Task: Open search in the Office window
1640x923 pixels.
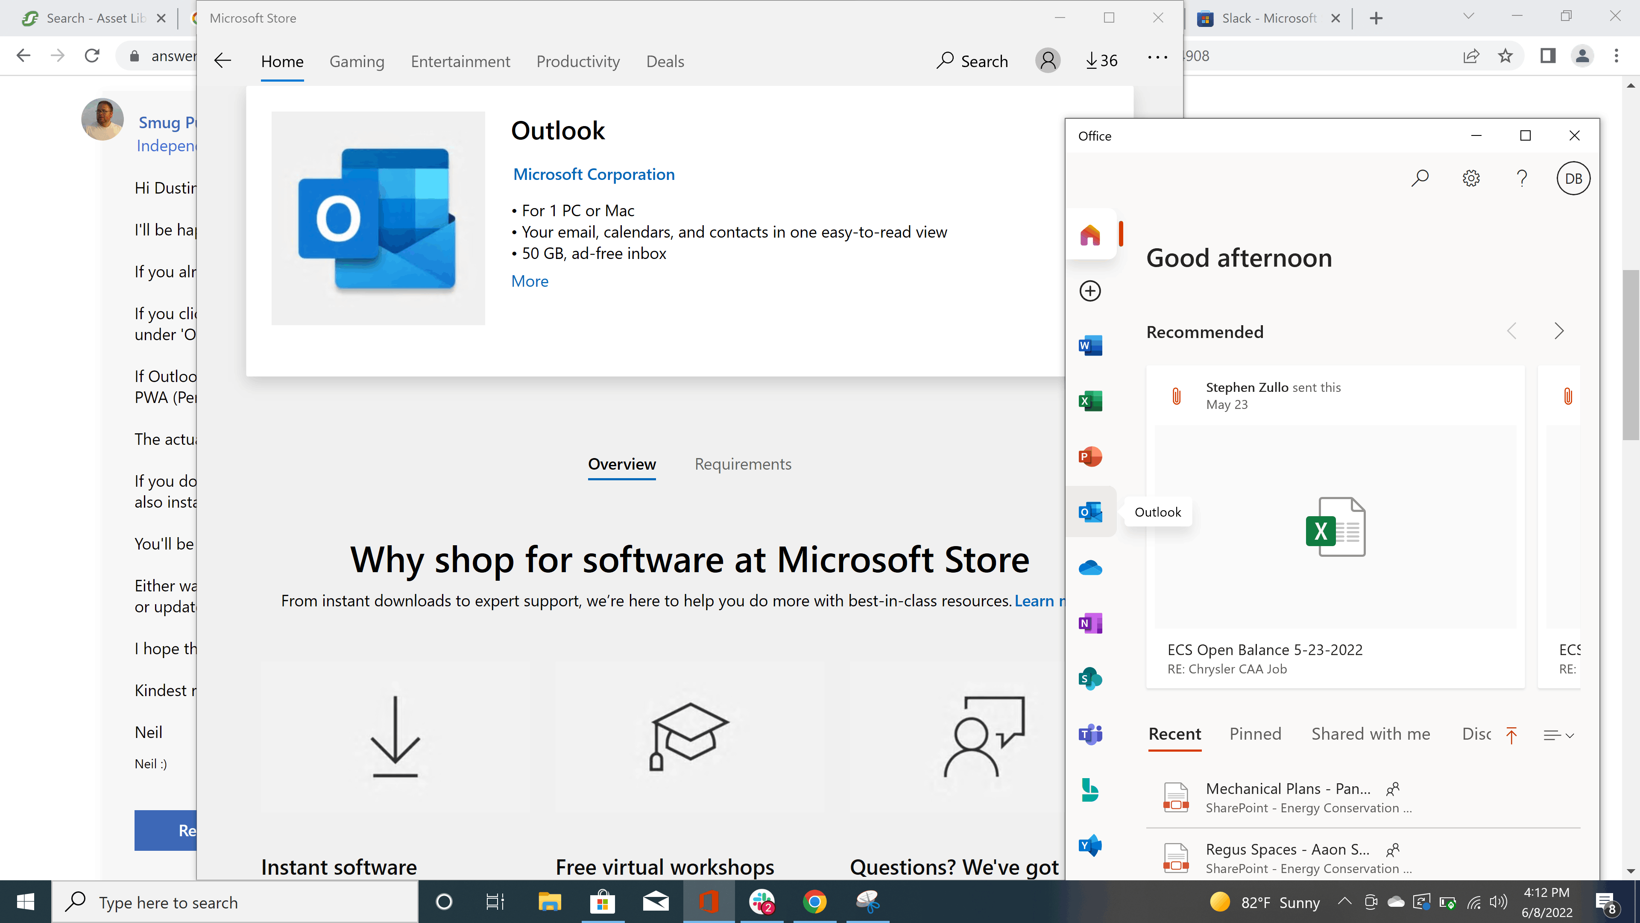Action: pyautogui.click(x=1420, y=178)
